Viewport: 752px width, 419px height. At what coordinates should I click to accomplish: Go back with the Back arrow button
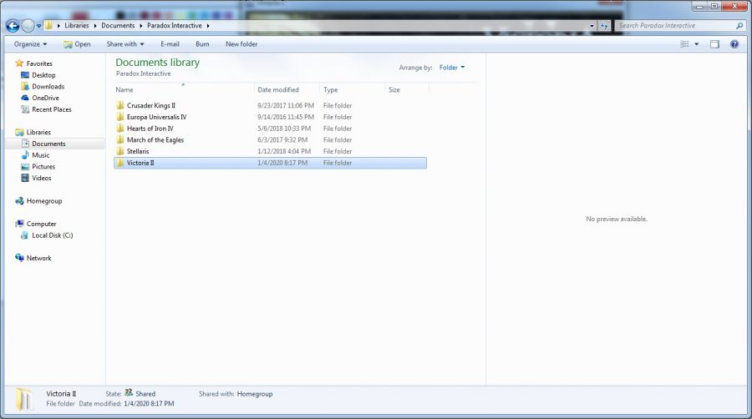[x=13, y=26]
